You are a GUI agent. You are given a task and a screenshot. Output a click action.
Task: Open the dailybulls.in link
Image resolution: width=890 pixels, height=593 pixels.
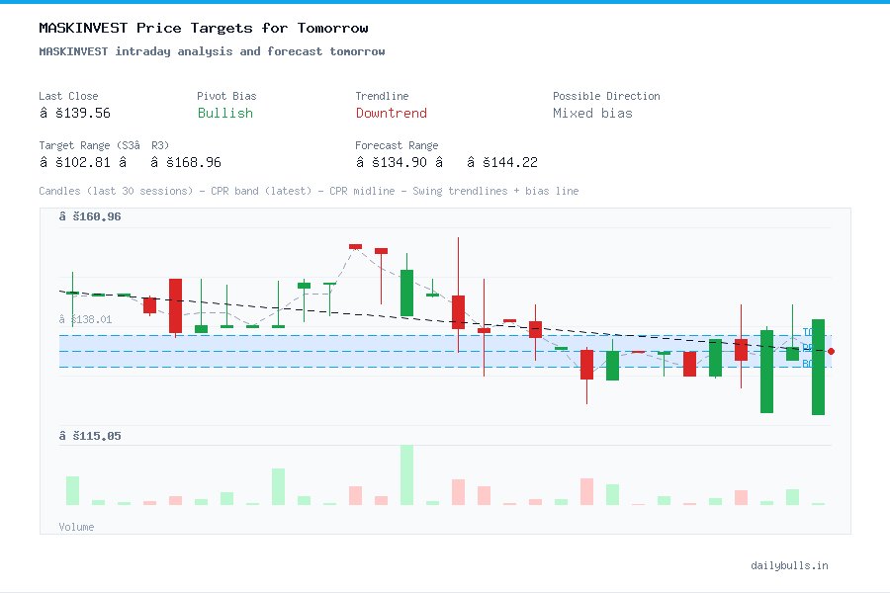[x=791, y=565]
